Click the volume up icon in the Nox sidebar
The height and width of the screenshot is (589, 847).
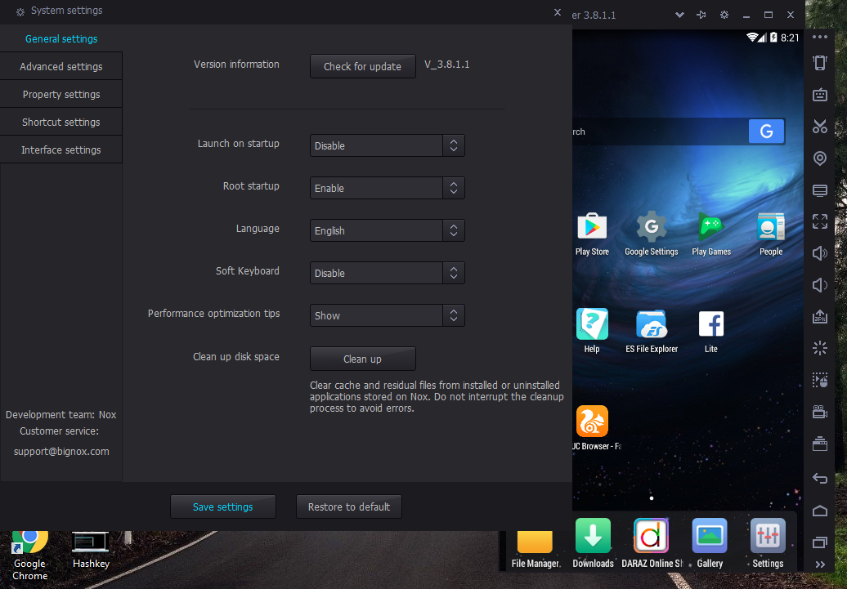click(x=819, y=253)
